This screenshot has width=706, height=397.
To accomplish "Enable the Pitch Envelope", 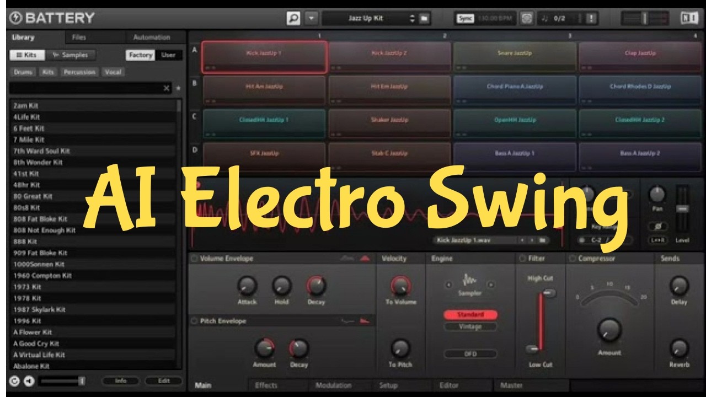I will (194, 321).
